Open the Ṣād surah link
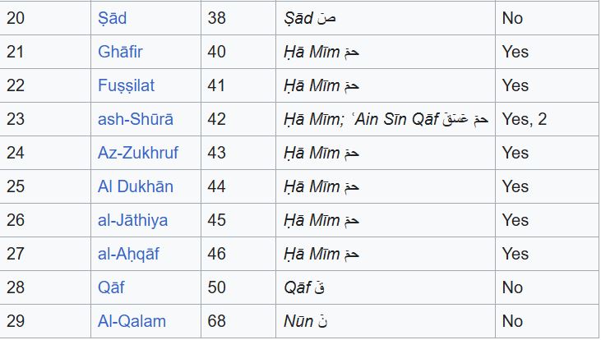Viewport: 601px width, 340px height. 112,18
